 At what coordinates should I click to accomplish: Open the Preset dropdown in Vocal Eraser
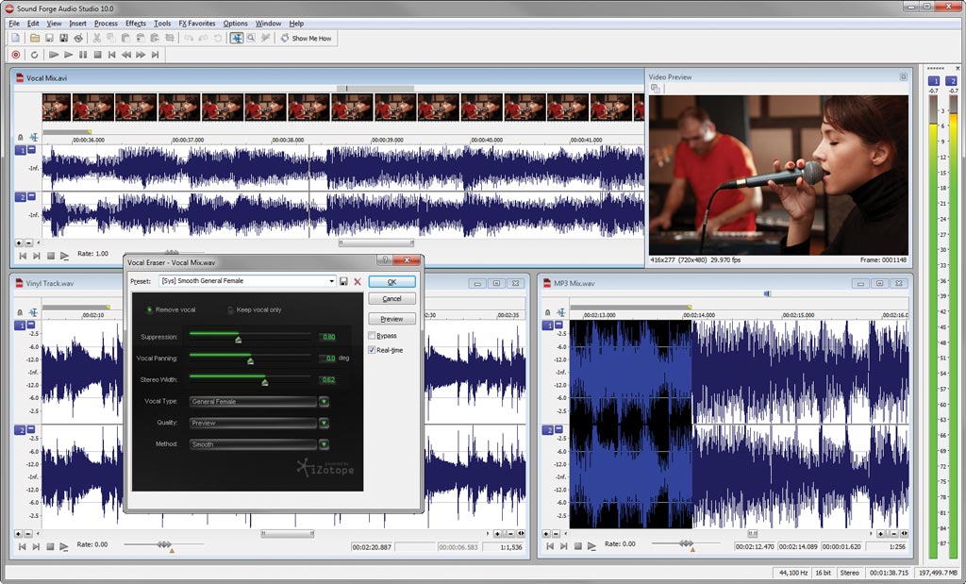331,281
